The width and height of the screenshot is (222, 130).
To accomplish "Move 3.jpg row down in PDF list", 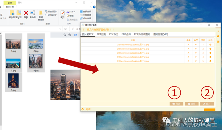I will (x=196, y=61).
